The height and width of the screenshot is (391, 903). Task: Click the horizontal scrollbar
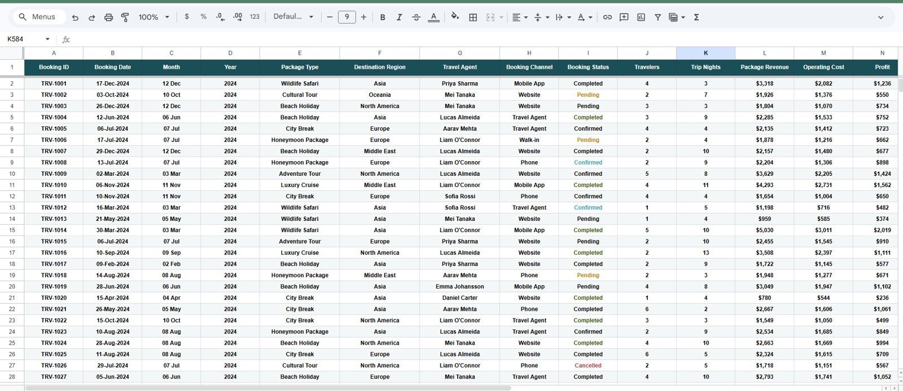268,388
